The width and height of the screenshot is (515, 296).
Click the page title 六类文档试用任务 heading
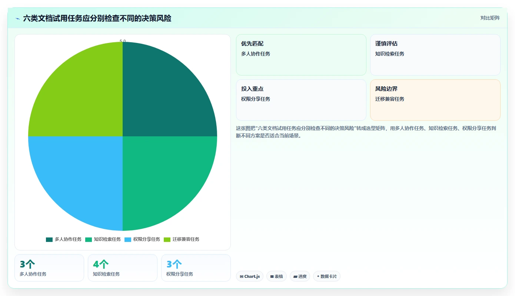(97, 19)
